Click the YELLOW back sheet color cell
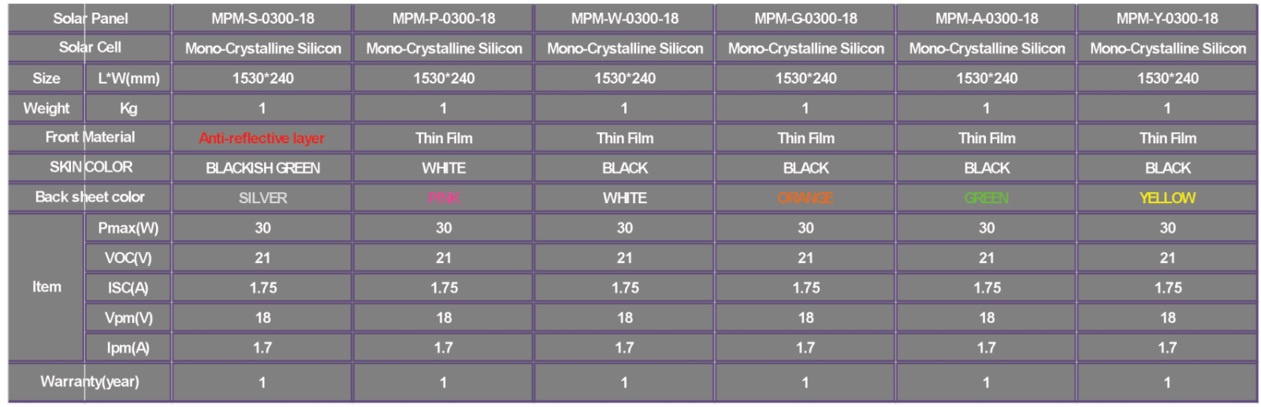1261x407 pixels. 1167,198
